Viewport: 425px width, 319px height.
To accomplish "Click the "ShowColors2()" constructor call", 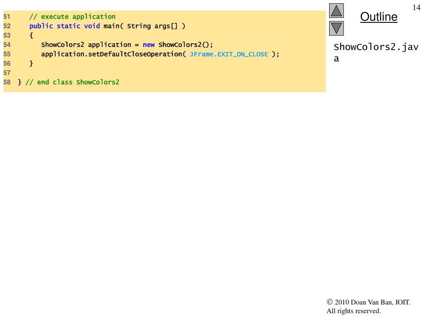I will click(185, 45).
